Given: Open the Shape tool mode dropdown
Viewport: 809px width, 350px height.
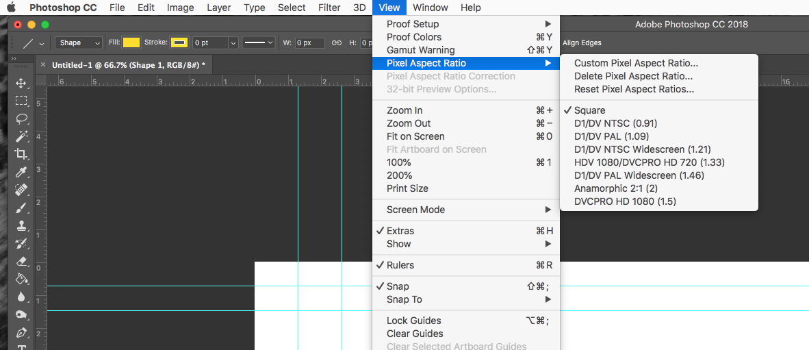Looking at the screenshot, I should point(79,43).
